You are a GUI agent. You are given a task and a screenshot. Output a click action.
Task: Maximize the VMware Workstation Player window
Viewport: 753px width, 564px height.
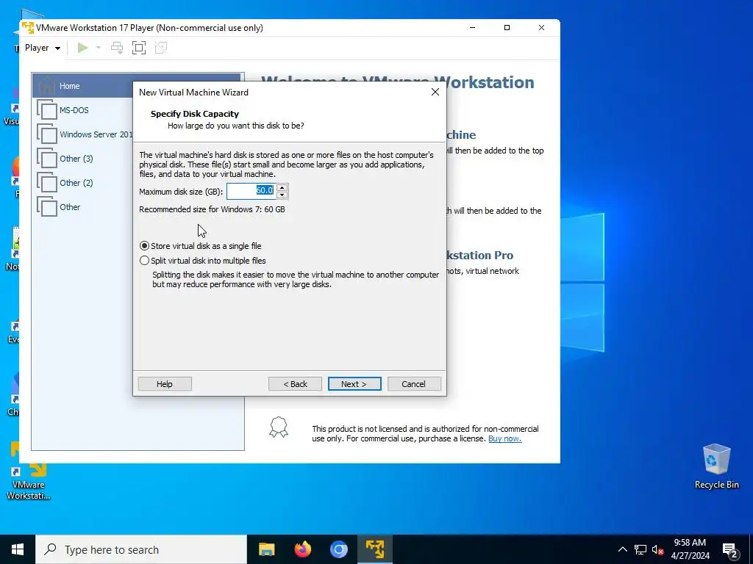pos(507,28)
